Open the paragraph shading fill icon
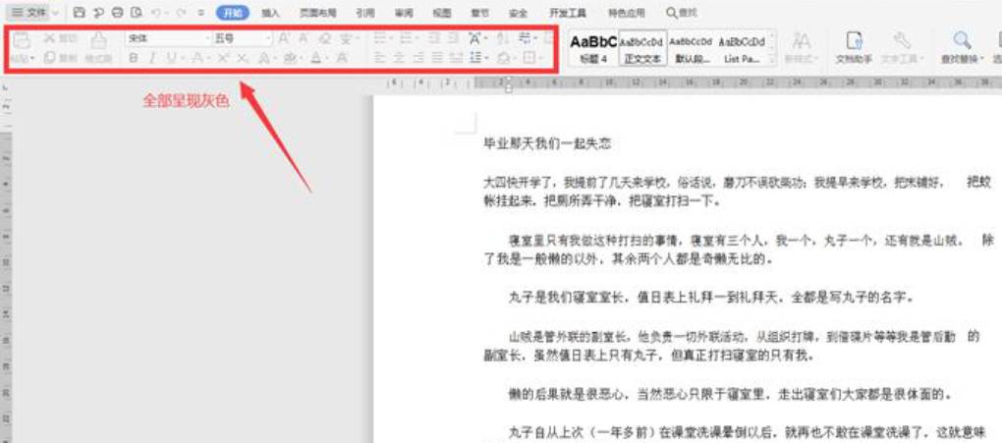 pyautogui.click(x=505, y=58)
